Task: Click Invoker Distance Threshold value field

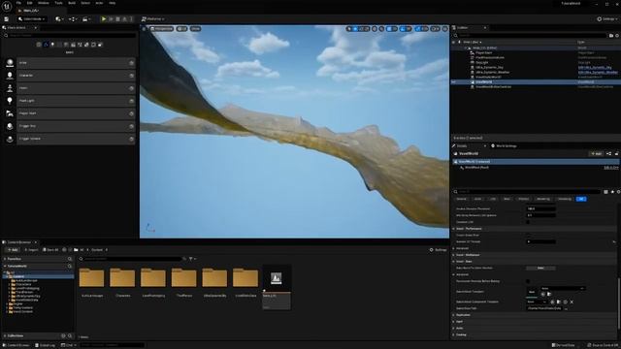Action: coord(540,209)
